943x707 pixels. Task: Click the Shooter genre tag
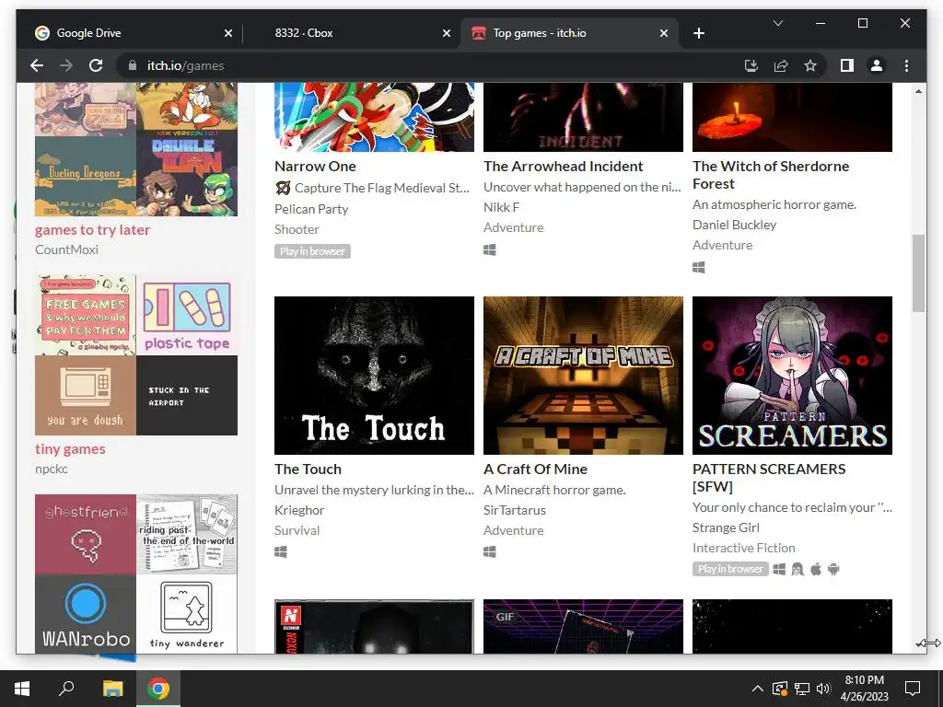pos(297,229)
